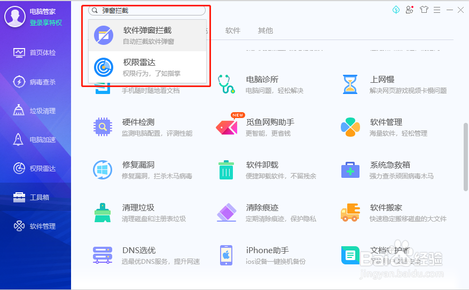
Task: Click the 清理垃圾 broom icon
Action: [103, 213]
